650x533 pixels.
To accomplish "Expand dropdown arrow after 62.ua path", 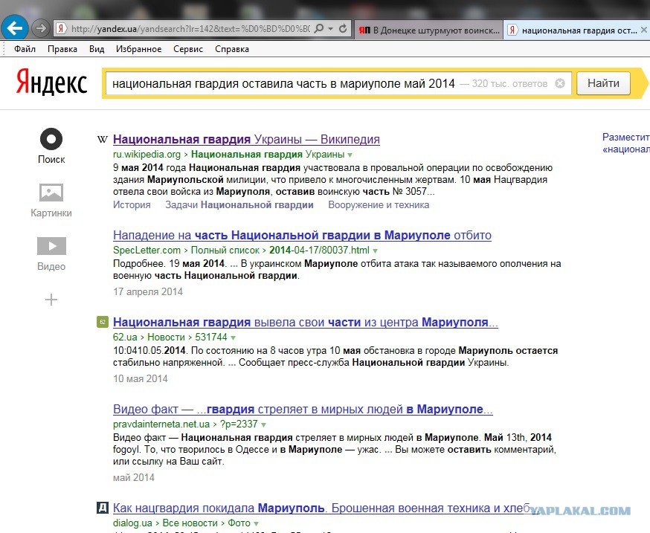I will [x=233, y=337].
